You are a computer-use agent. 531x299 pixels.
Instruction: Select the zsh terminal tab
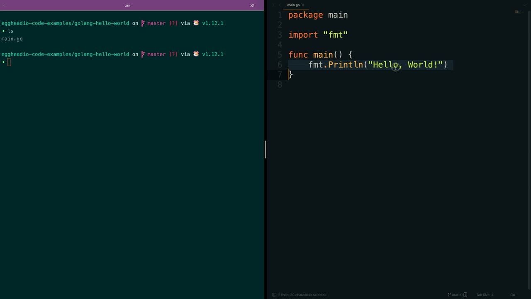[x=128, y=5]
